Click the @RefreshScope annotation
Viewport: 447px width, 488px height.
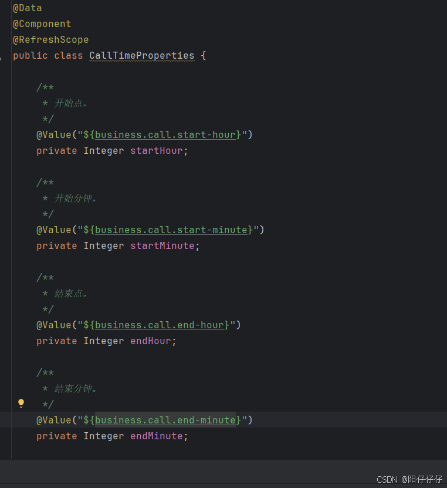tap(50, 40)
